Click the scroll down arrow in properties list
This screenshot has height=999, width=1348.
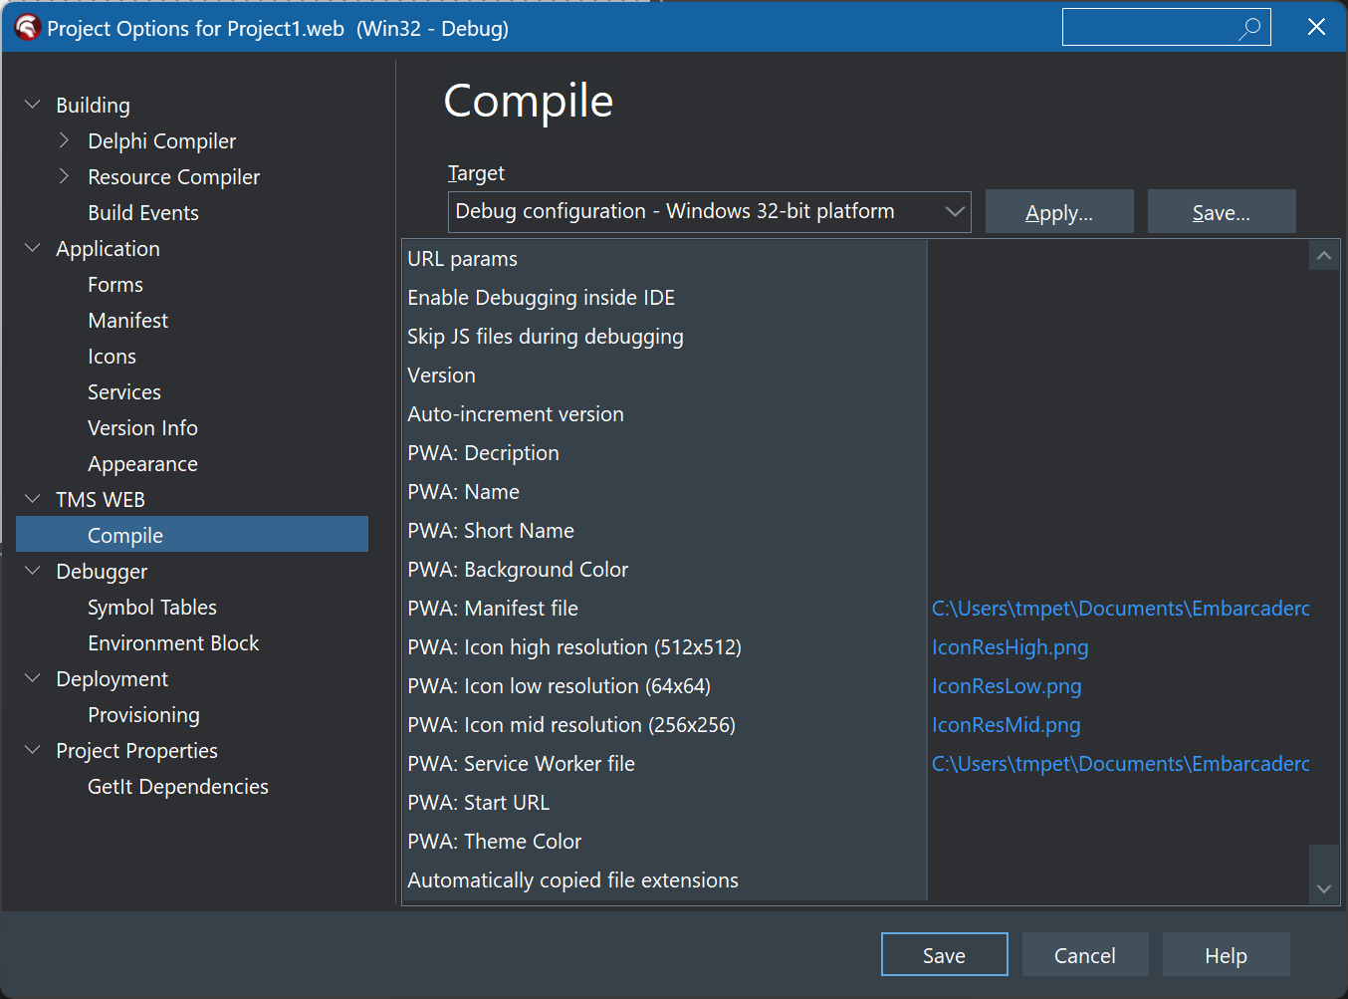[1324, 888]
